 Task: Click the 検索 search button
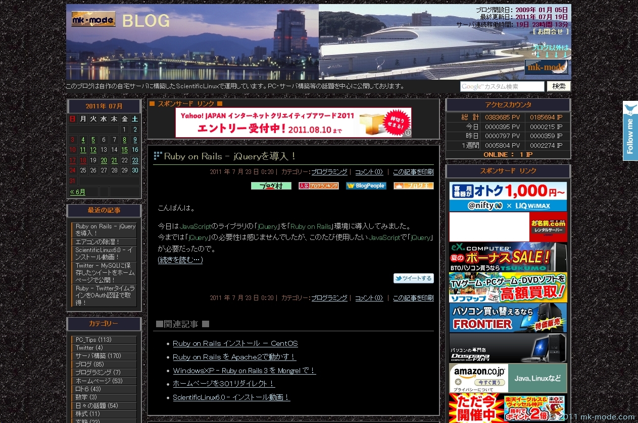click(559, 86)
